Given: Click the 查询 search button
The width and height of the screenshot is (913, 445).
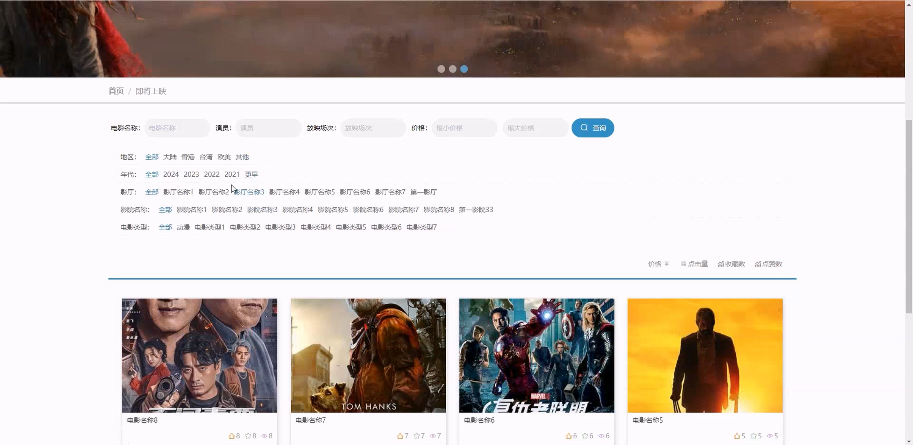Looking at the screenshot, I should (593, 128).
